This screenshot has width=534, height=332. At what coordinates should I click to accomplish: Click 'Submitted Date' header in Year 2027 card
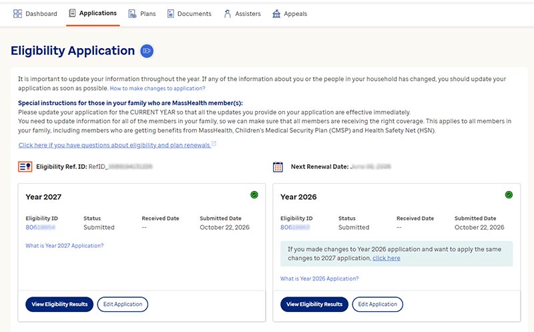[220, 218]
